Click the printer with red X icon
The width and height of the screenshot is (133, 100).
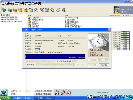36,10
